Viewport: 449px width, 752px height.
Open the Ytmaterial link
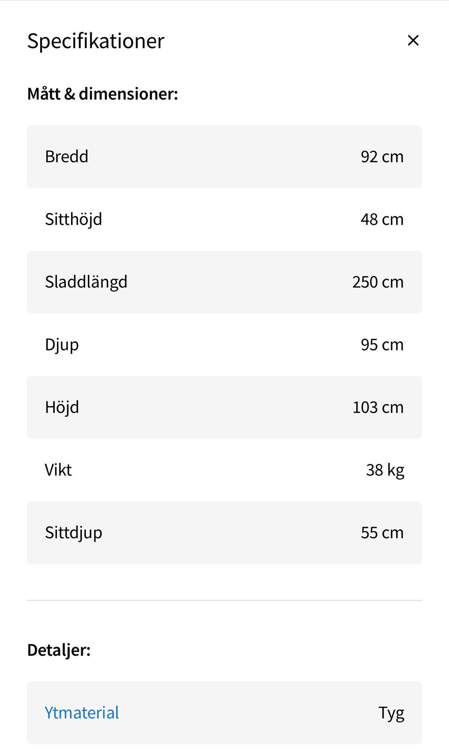point(82,713)
